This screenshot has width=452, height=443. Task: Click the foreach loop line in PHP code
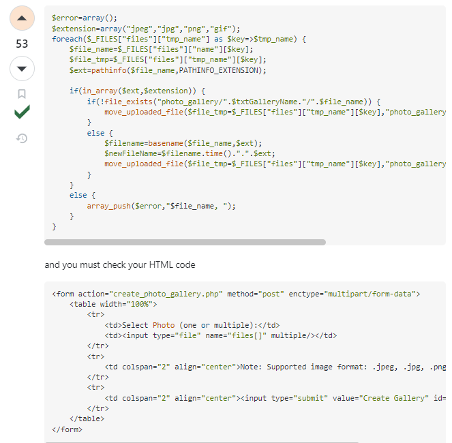(179, 40)
